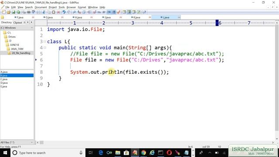
Task: Click the vertical scrollbar down arrow
Action: point(277,139)
